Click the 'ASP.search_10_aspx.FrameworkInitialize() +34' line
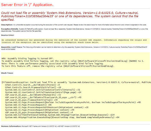This screenshot has height=131, width=151. pyautogui.click(x=31, y=100)
